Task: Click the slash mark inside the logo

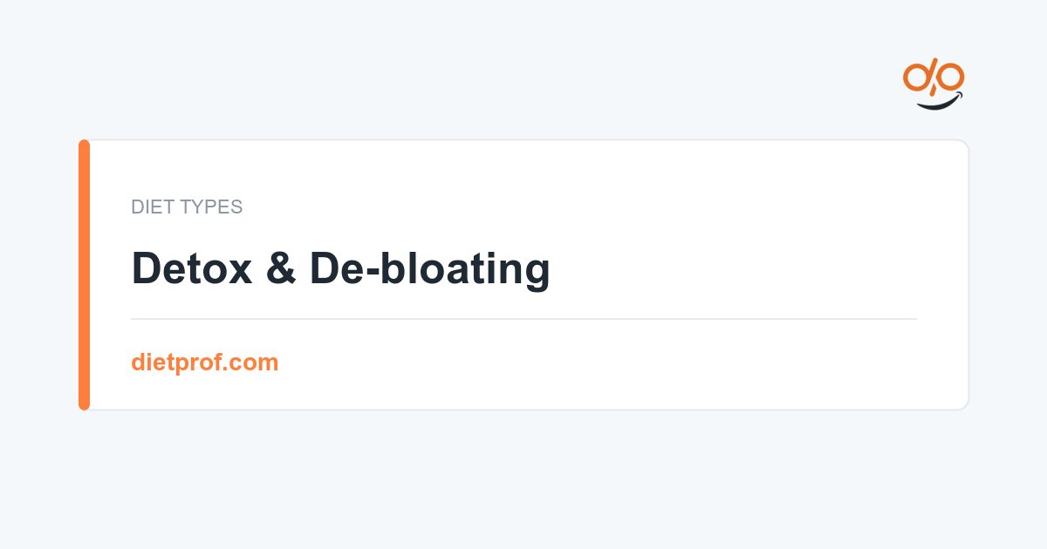Action: pos(934,78)
